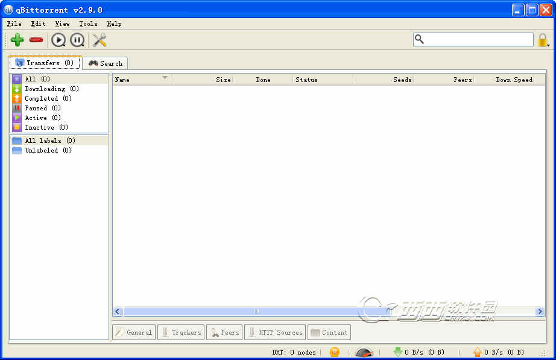This screenshot has height=360, width=556.
Task: Select the 'Inactive (0)' filter text
Action: [46, 127]
